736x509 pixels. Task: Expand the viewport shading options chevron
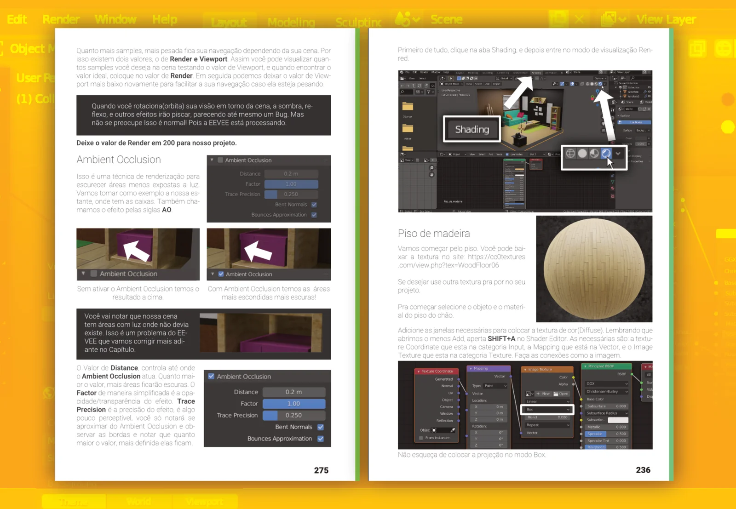tap(619, 154)
